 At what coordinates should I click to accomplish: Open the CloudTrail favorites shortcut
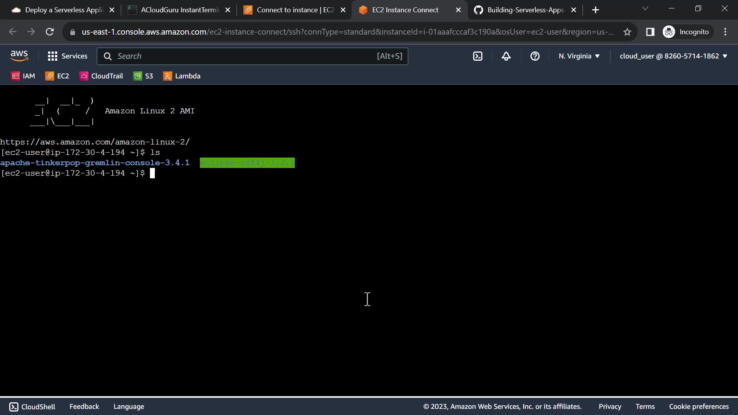coord(101,76)
